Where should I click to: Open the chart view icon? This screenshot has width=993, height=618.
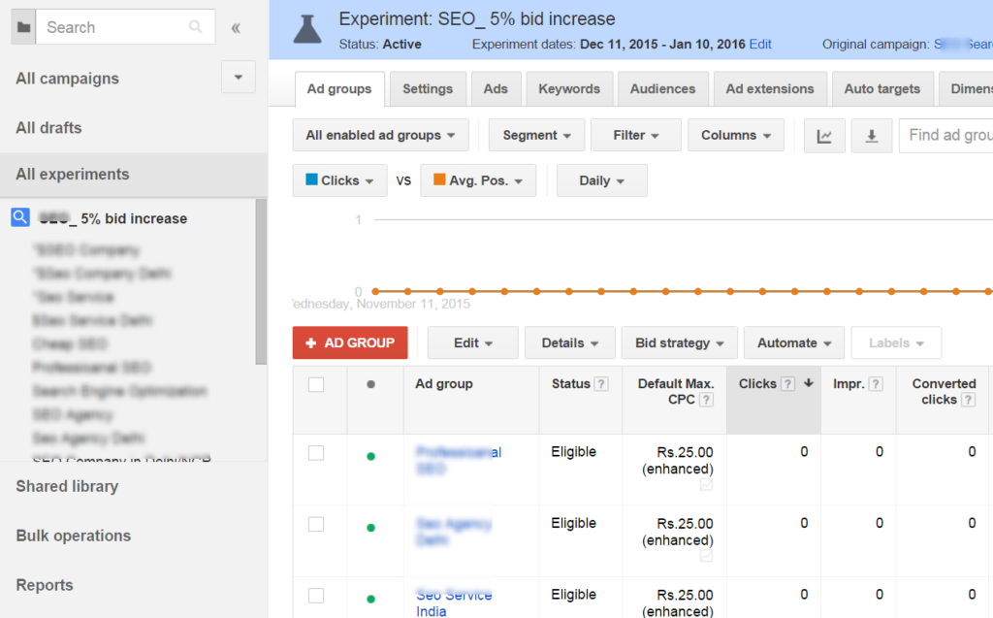[x=824, y=135]
